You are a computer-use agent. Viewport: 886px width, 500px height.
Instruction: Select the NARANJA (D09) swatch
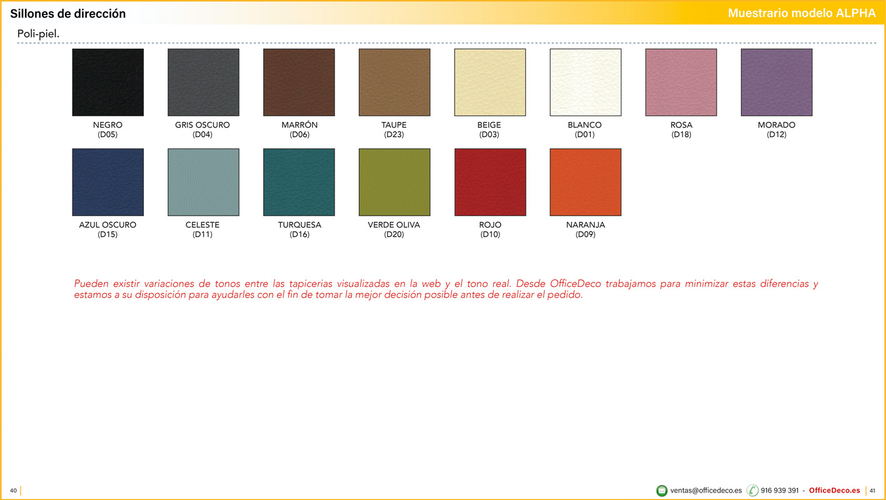pos(585,182)
